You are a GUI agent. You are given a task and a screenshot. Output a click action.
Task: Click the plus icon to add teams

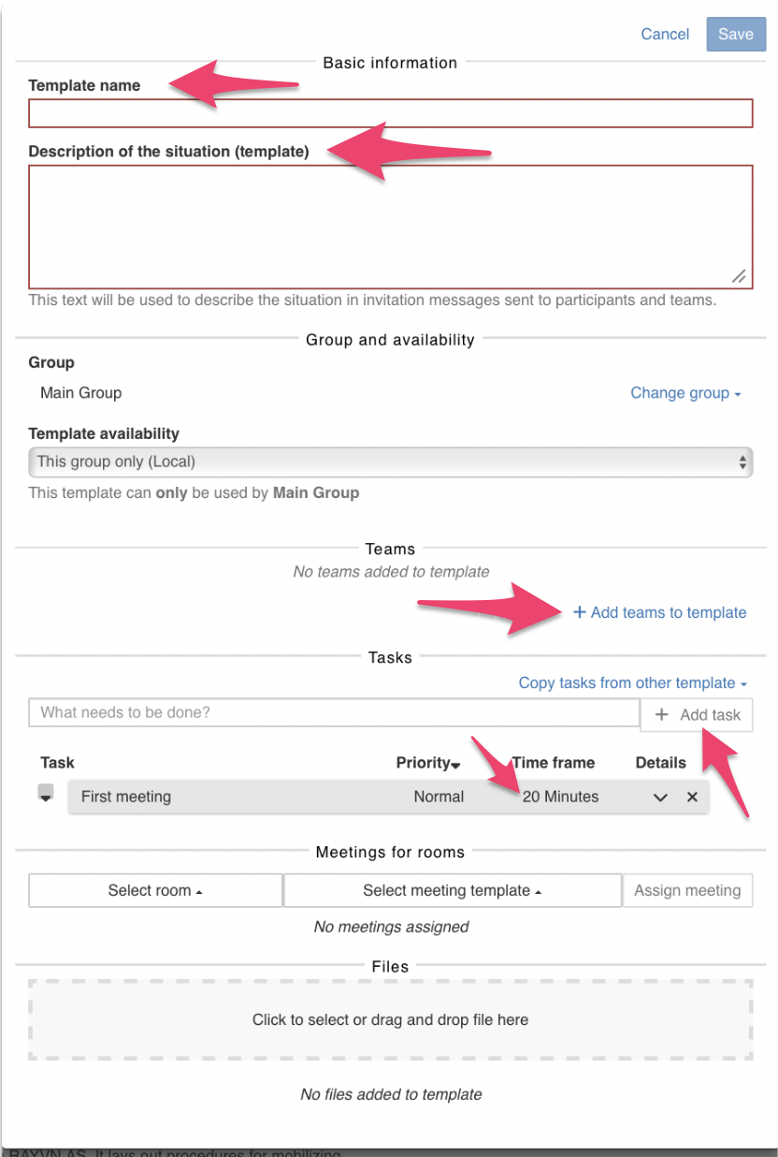(580, 612)
